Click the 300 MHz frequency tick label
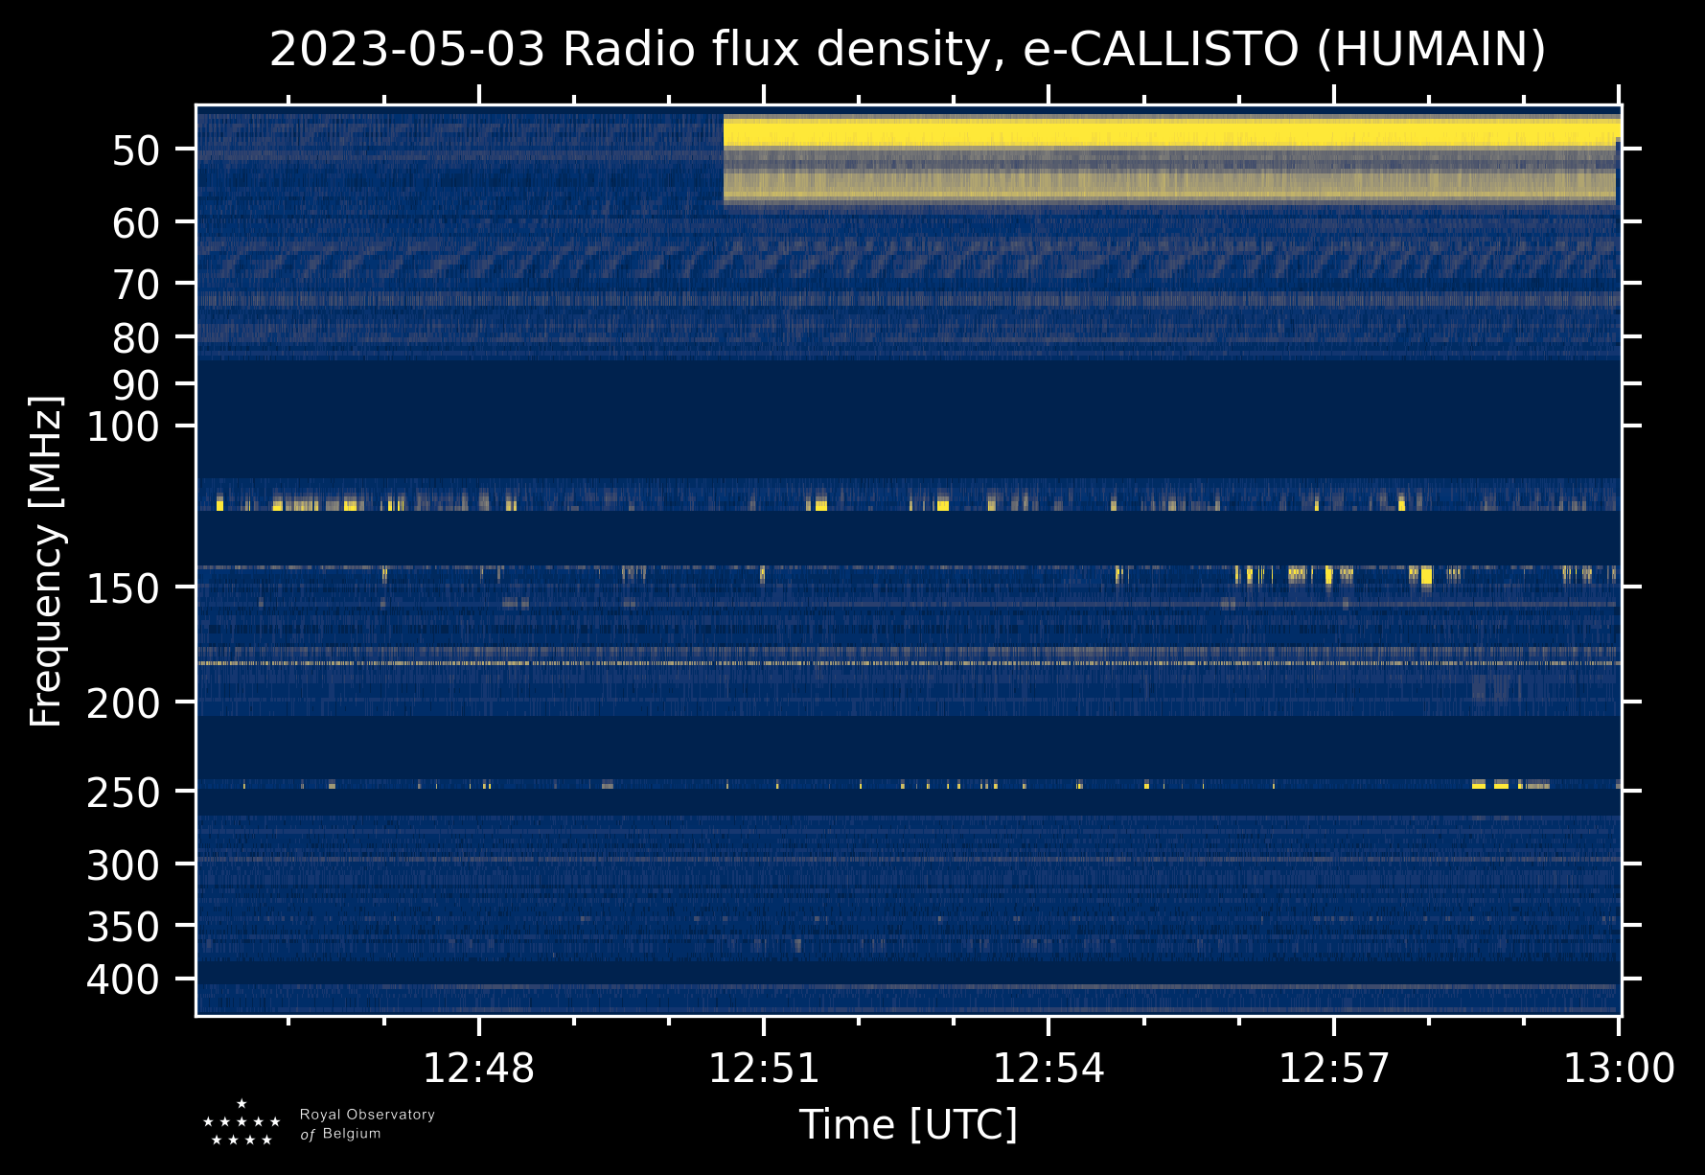1705x1175 pixels. [123, 865]
